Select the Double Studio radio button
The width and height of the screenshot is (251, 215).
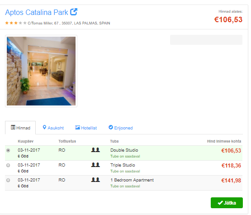click(x=8, y=150)
